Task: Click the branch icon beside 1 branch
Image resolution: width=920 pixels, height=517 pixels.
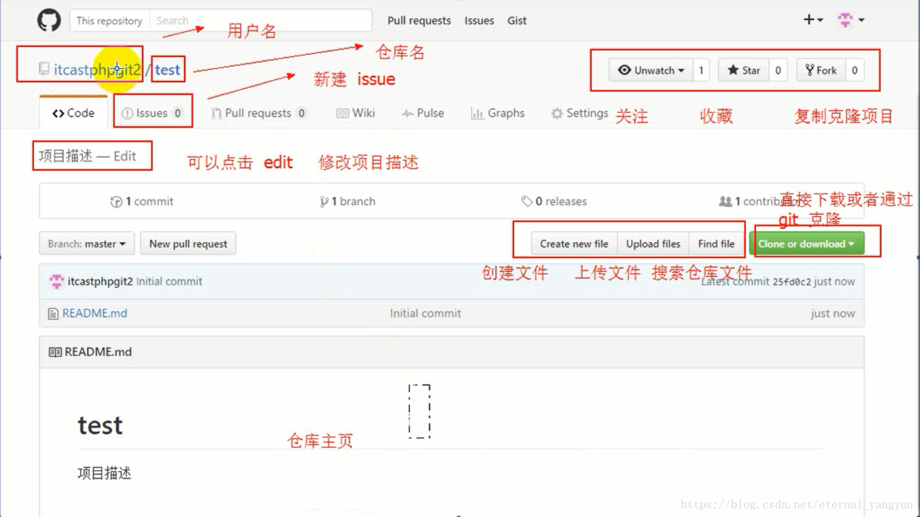Action: (324, 201)
